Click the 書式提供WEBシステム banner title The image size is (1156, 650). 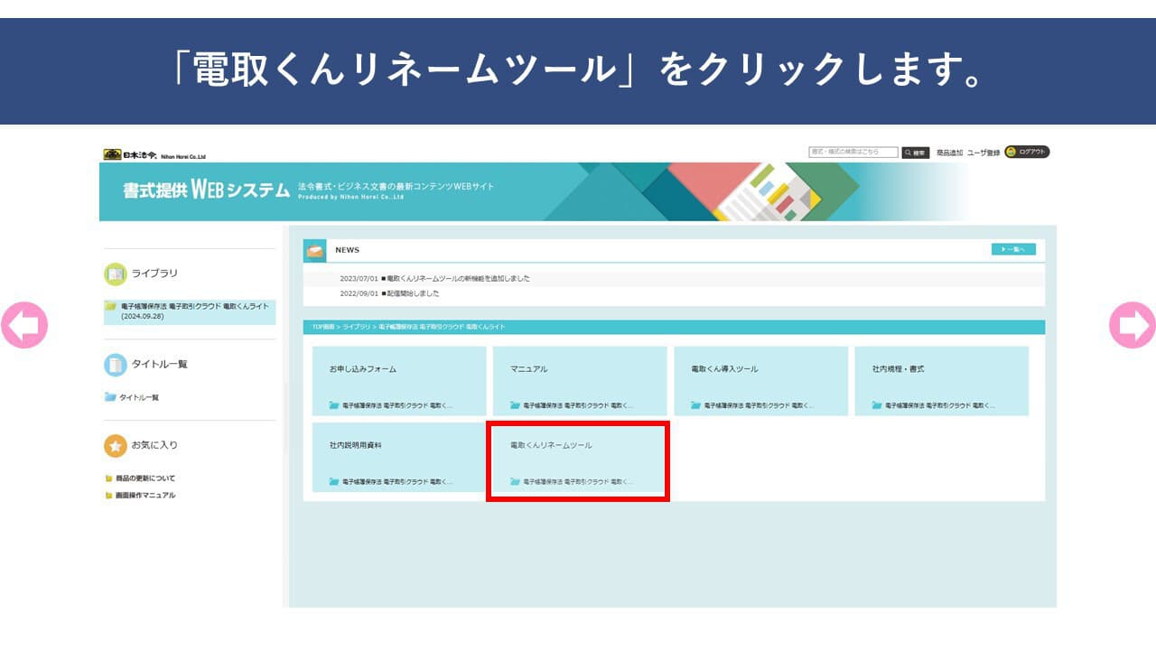tap(207, 190)
